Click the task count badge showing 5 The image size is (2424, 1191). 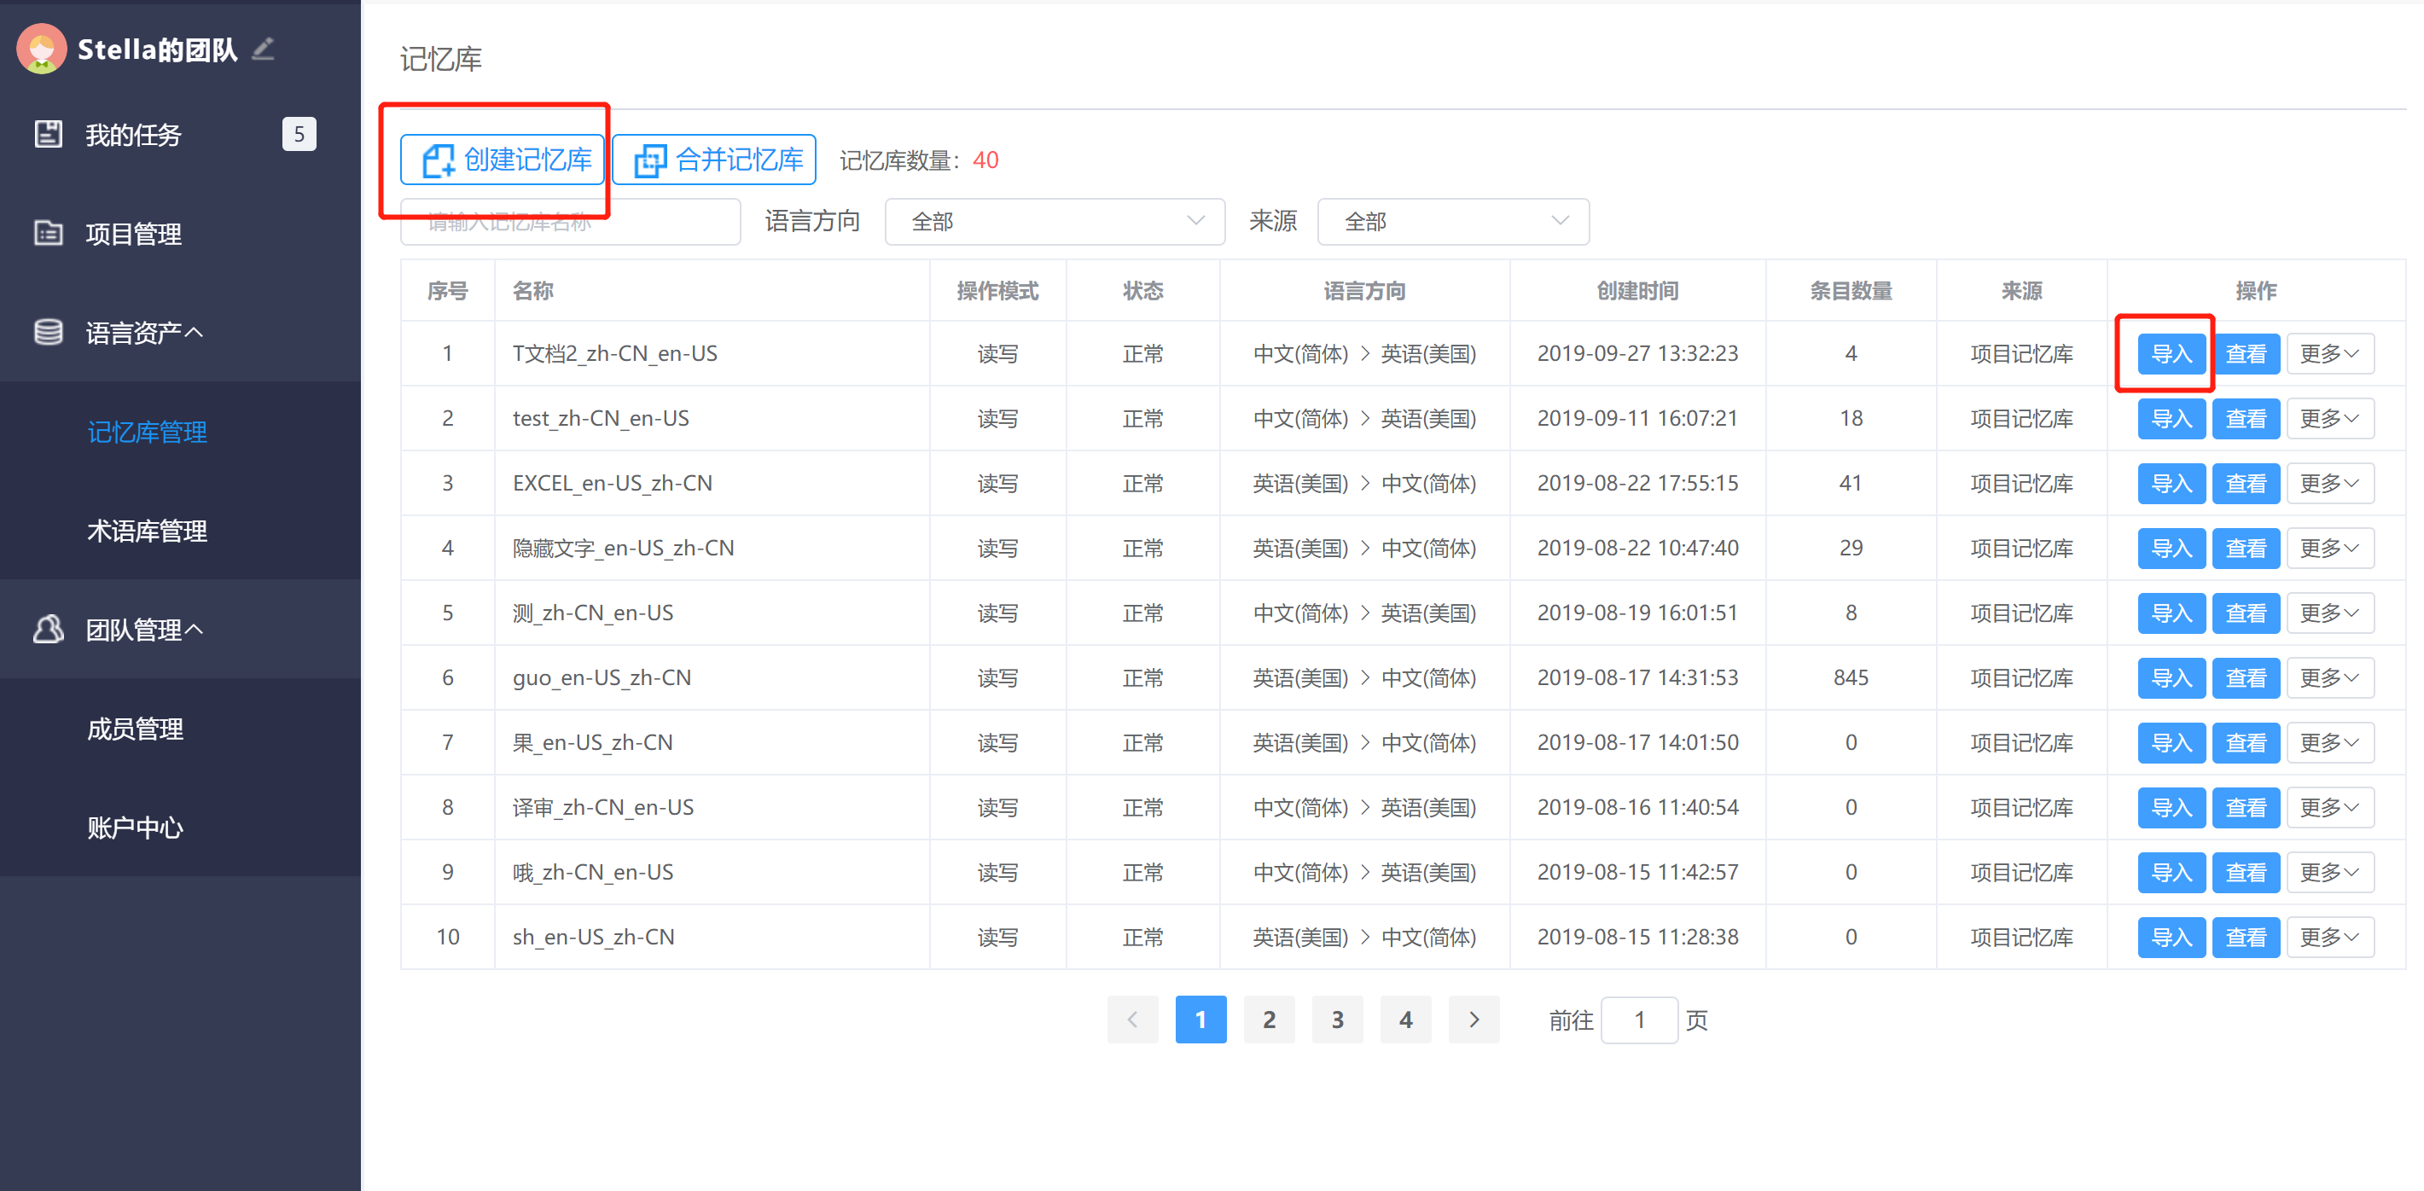coord(299,134)
